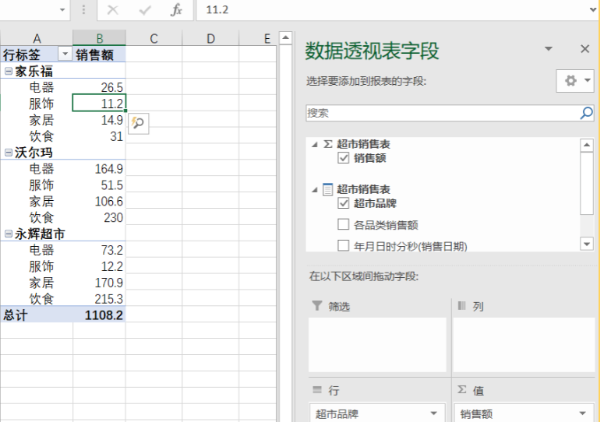Collapse the 家乐福 group
Viewport: 604px width, 422px height.
click(x=9, y=71)
